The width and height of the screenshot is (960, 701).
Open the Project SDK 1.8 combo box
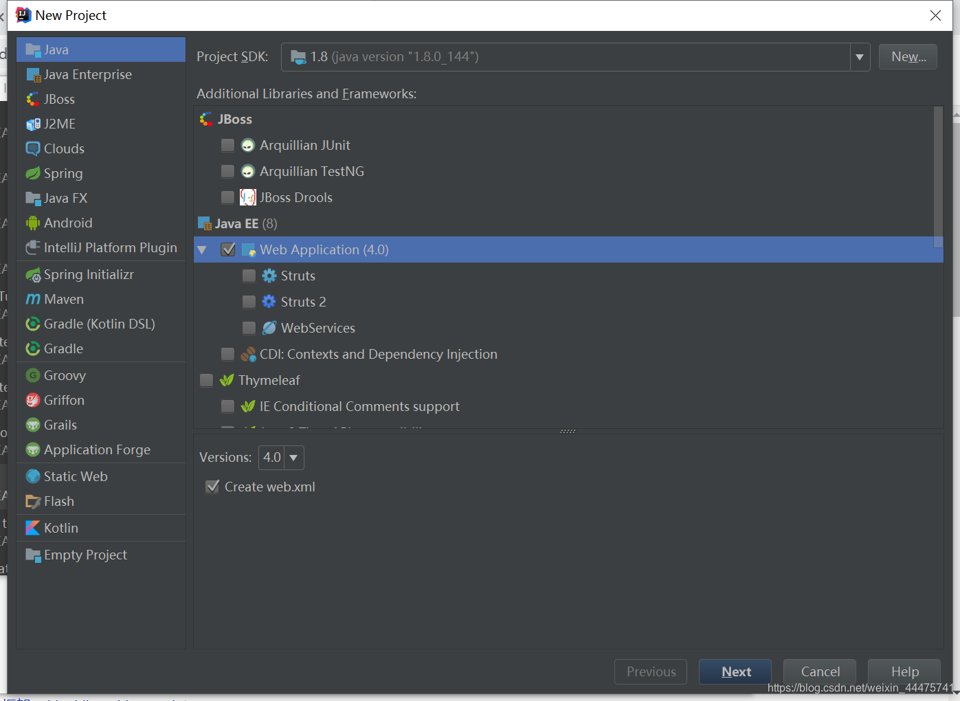[x=575, y=57]
